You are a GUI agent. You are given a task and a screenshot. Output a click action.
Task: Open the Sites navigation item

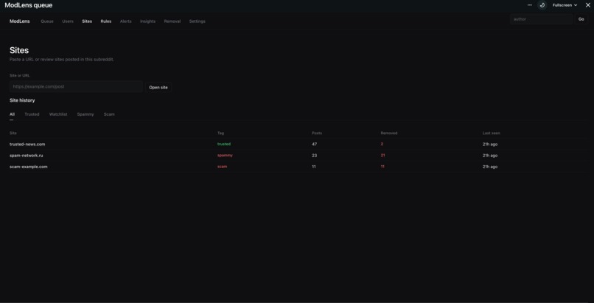pos(87,21)
